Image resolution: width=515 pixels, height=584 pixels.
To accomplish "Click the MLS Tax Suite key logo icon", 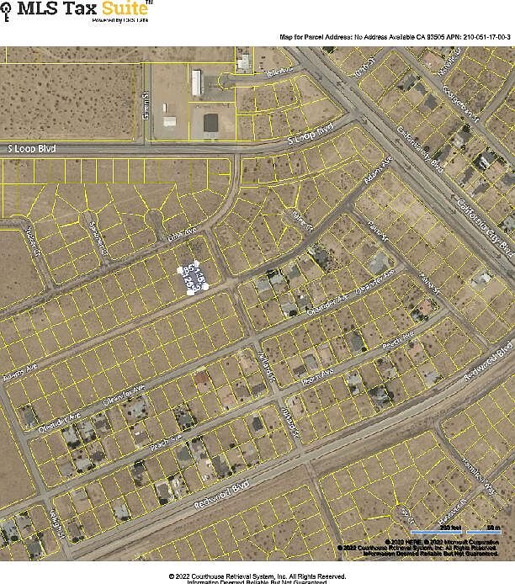I will tap(6, 11).
